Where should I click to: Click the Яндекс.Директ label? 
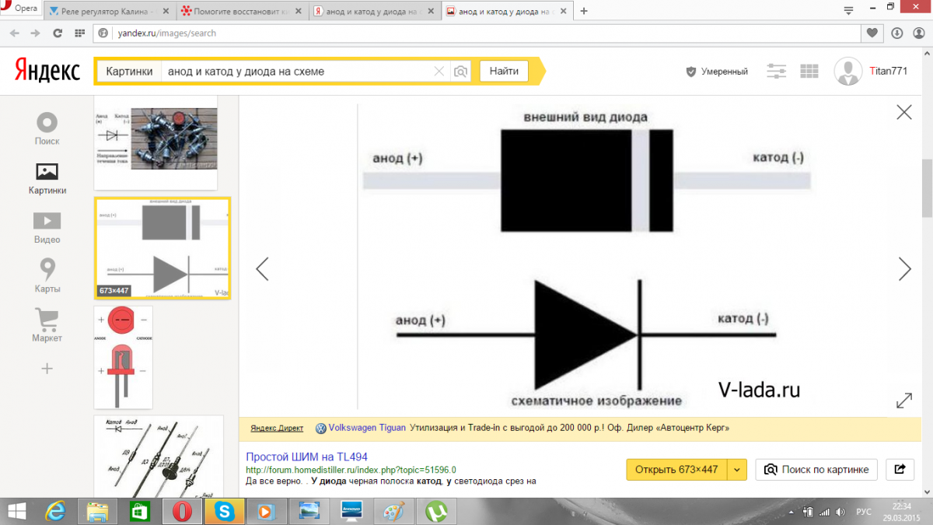tap(277, 428)
